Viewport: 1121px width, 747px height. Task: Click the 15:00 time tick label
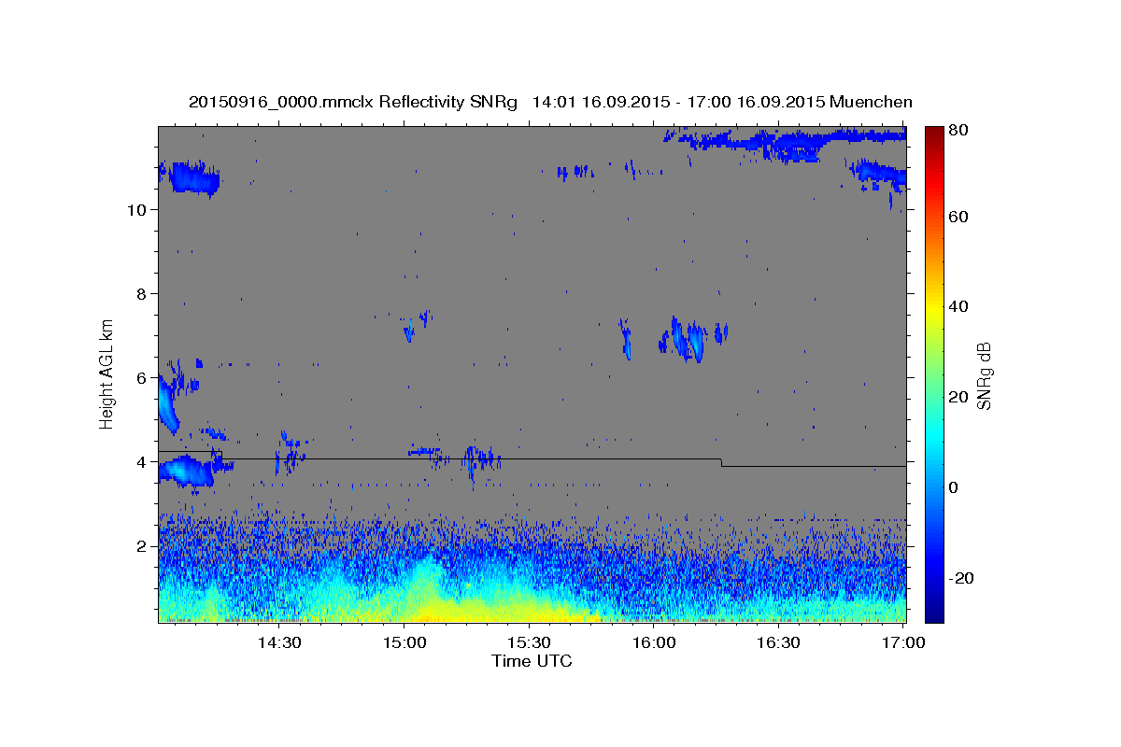pos(405,642)
